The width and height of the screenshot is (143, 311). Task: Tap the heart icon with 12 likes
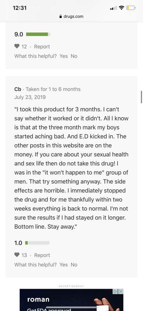pos(17,46)
